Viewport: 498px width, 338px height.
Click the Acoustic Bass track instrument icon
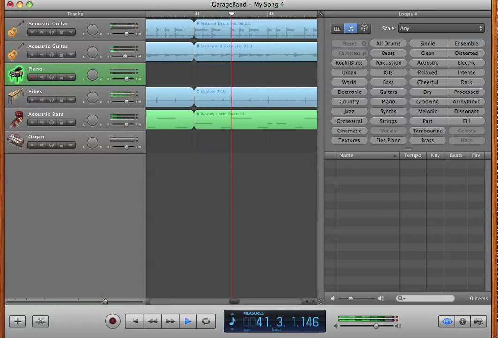click(x=15, y=120)
